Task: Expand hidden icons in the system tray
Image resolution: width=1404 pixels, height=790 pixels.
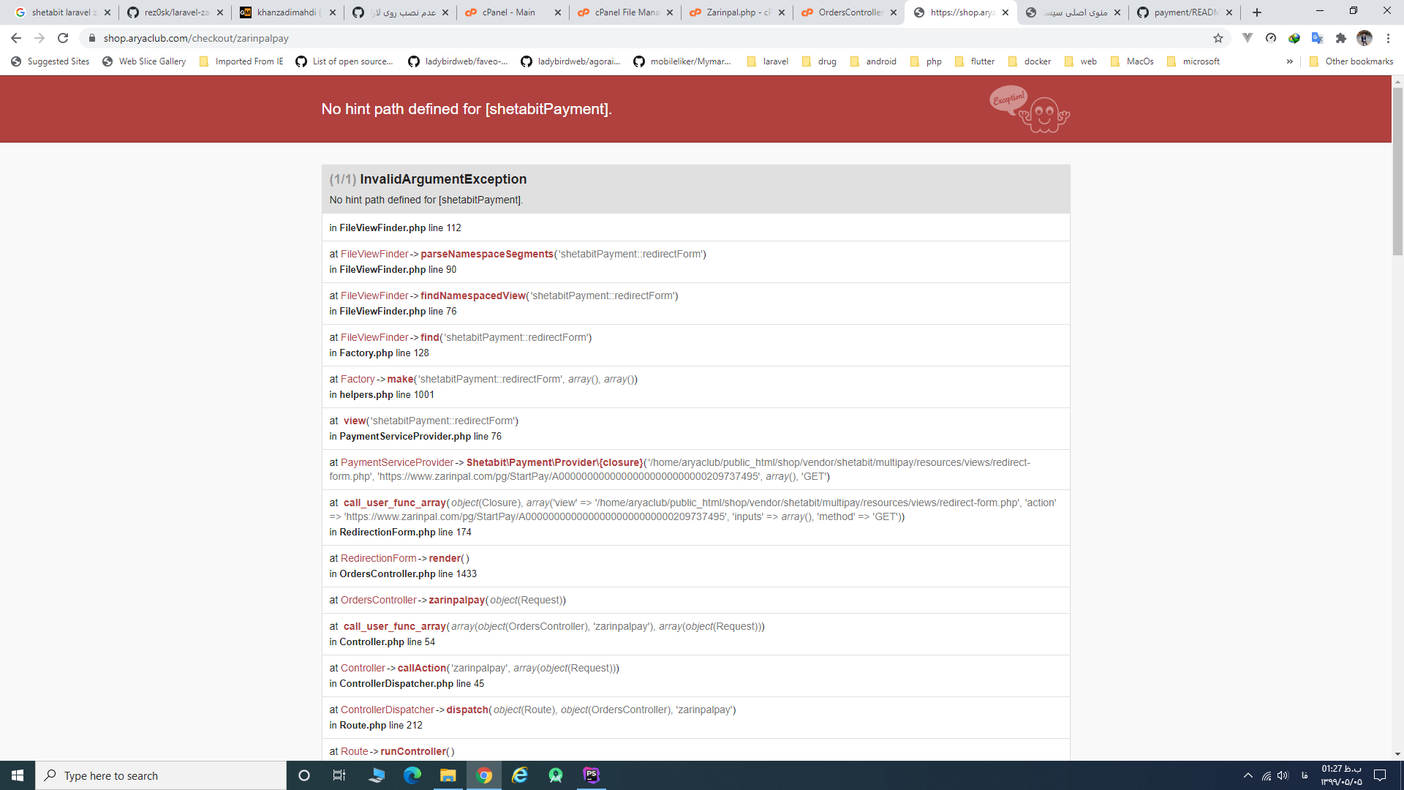Action: coord(1248,775)
